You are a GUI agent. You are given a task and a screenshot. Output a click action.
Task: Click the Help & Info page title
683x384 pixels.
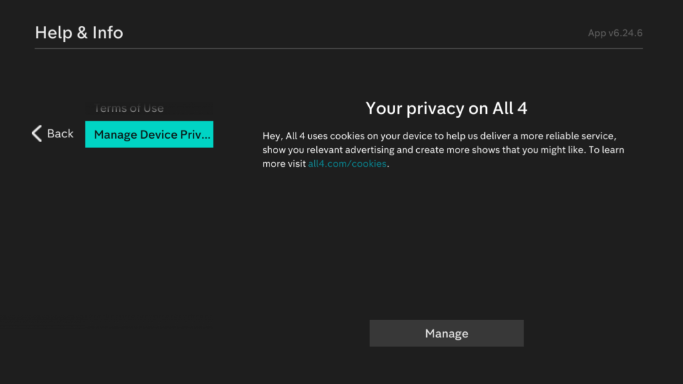(x=79, y=33)
